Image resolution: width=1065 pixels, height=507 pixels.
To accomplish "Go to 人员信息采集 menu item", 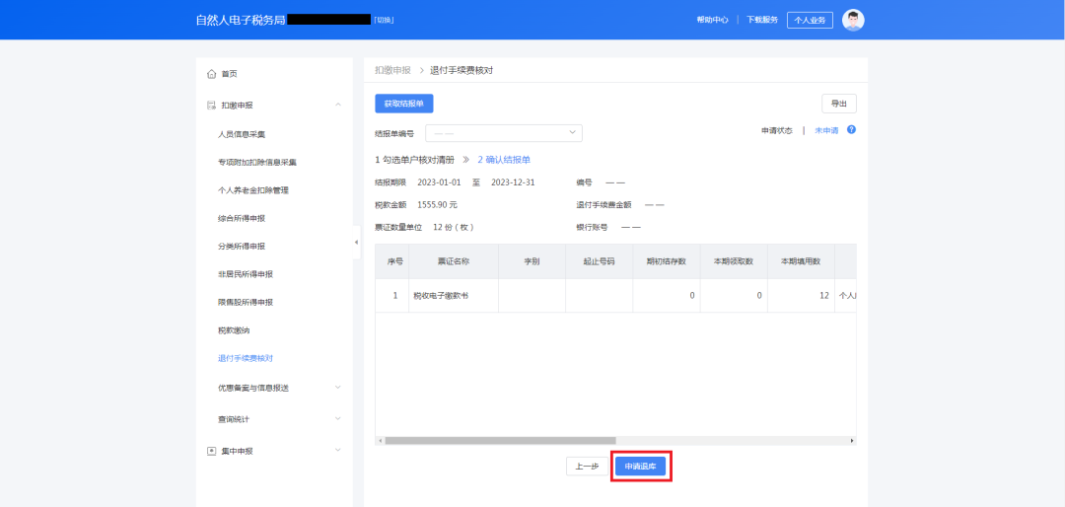I will 242,134.
